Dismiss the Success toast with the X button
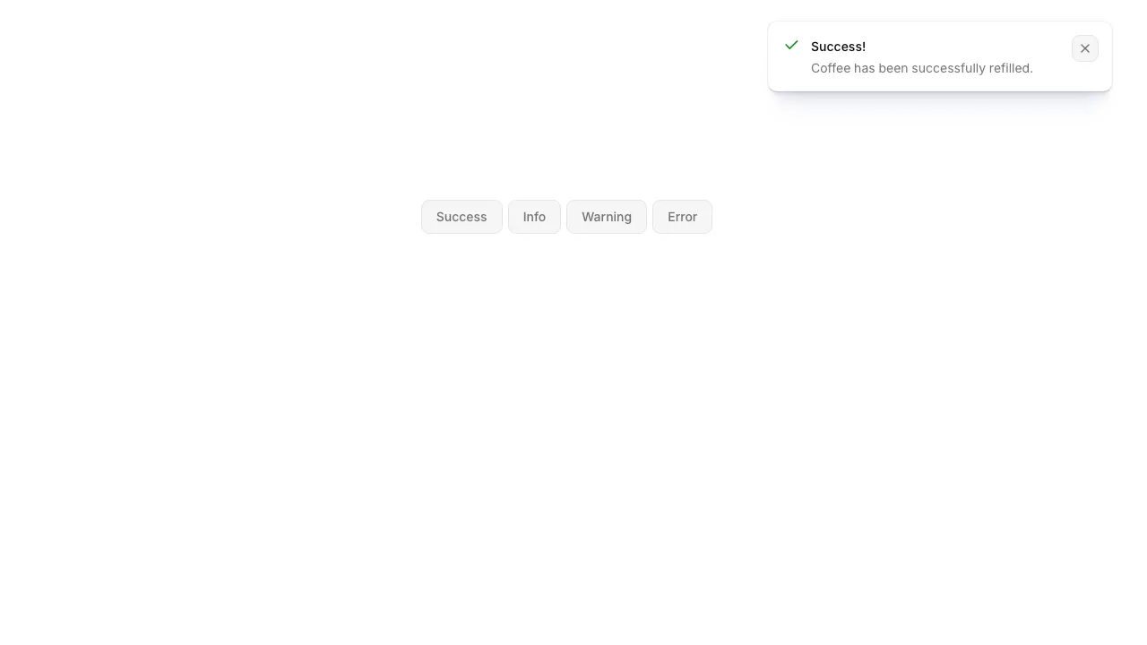1147x645 pixels. pyautogui.click(x=1084, y=48)
